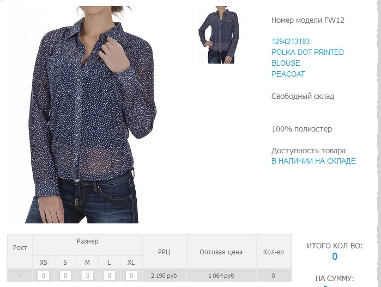Click the РРЦ column header

pyautogui.click(x=164, y=252)
